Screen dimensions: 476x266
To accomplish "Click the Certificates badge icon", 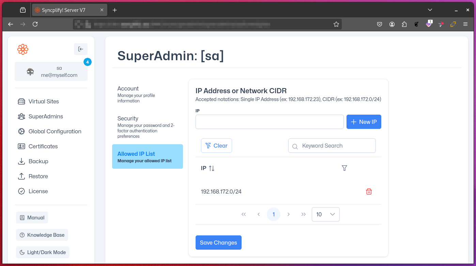I will pyautogui.click(x=21, y=146).
